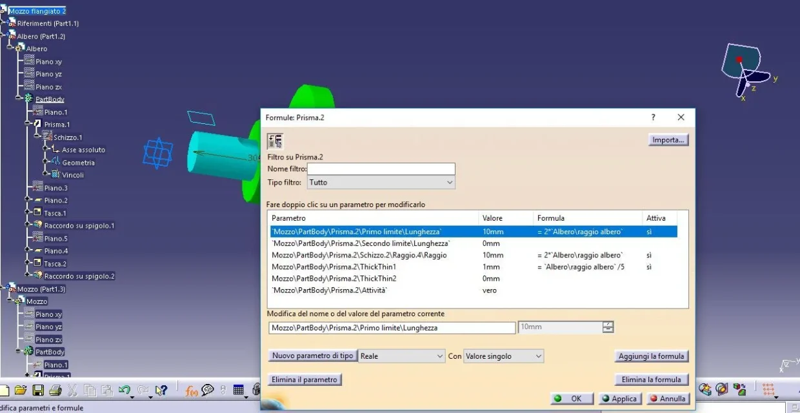This screenshot has height=413, width=800.
Task: Toggle the incremental filter icon in dialog
Action: [275, 141]
